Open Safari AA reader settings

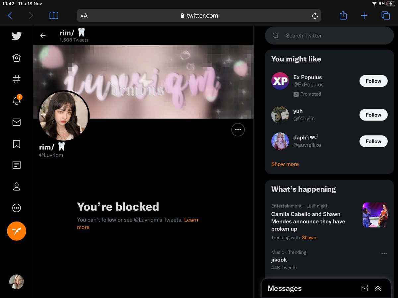[84, 16]
